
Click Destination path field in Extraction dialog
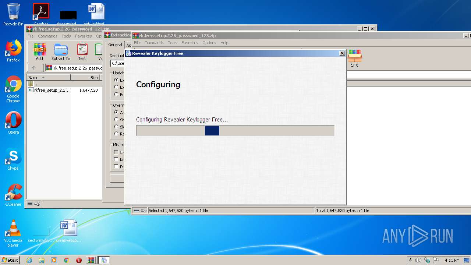coord(118,63)
